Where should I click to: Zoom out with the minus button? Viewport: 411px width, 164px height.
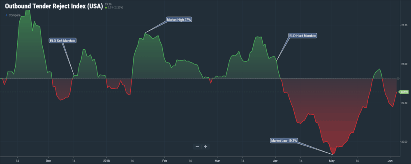(197, 147)
